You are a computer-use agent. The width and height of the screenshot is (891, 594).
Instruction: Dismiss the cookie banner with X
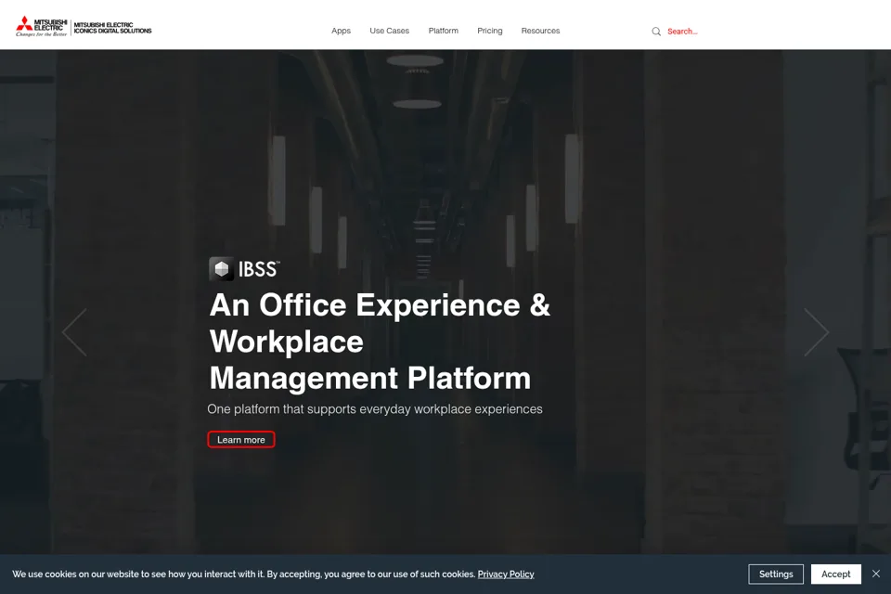[875, 574]
